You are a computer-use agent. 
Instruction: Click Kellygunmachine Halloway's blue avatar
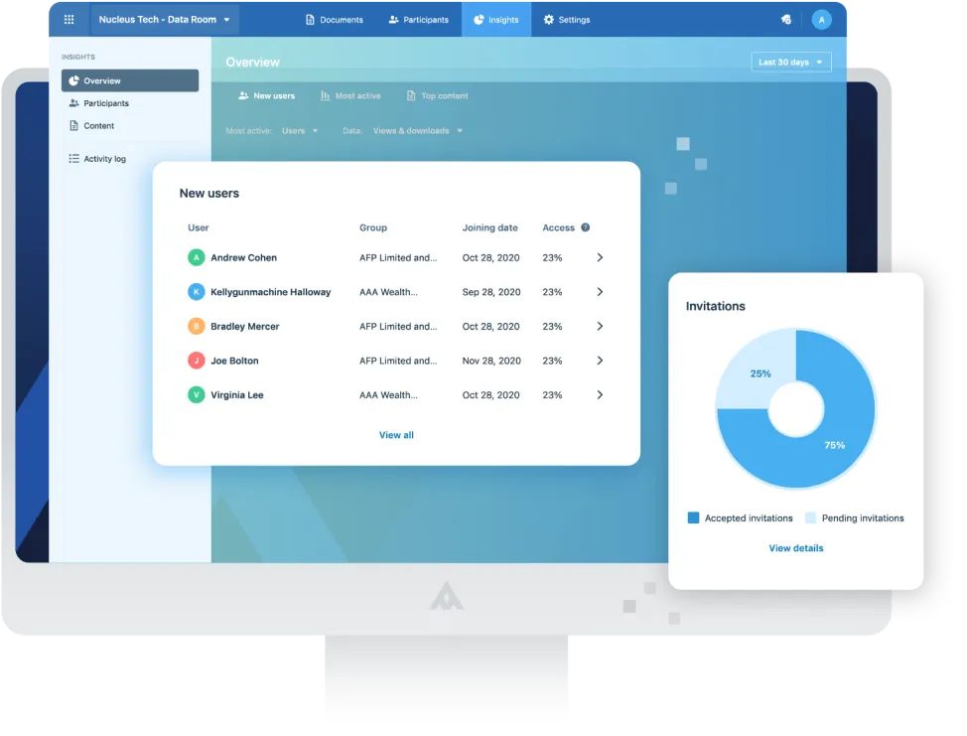point(197,292)
